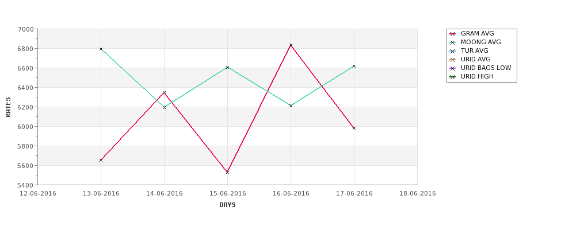Select MOONG AVG data point on 13-06-2016
Image resolution: width=561 pixels, height=246 pixels.
(101, 49)
